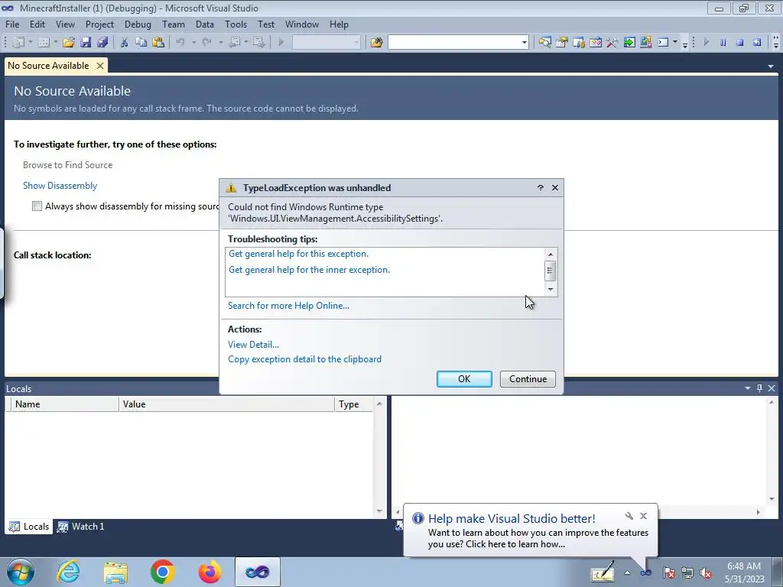Viewport: 783px width, 587px height.
Task: Open the Extension Manager toolbar icon
Action: click(645, 43)
